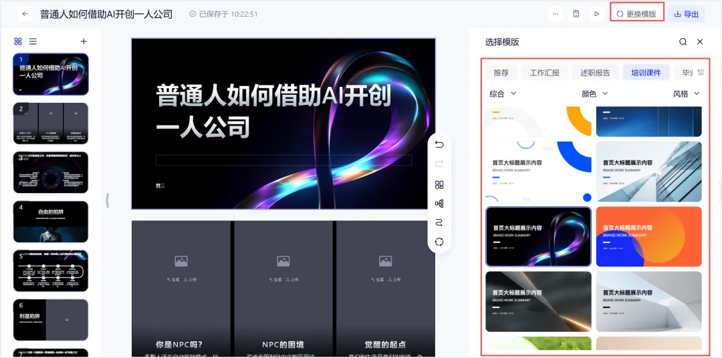Open the more options ellipsis menu

click(556, 14)
